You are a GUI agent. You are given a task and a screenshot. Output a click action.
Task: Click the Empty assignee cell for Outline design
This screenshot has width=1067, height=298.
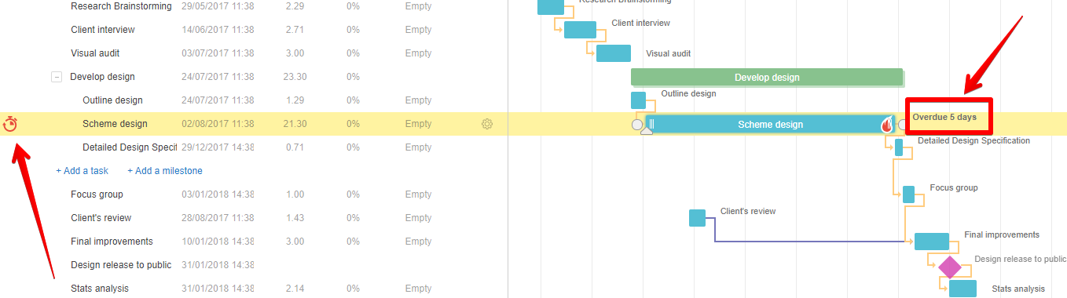(x=418, y=100)
